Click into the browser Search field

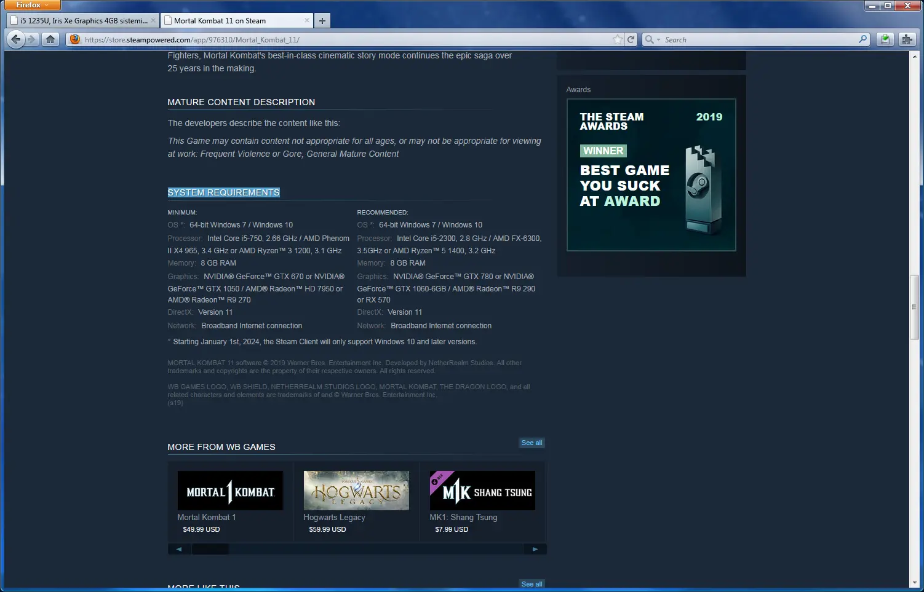tap(760, 39)
